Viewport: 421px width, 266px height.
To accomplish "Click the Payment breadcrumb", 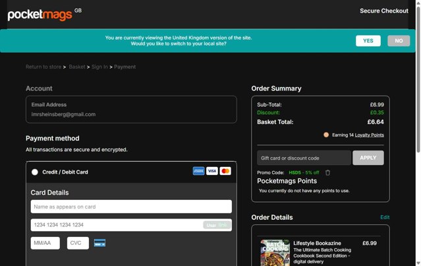I will 125,67.
